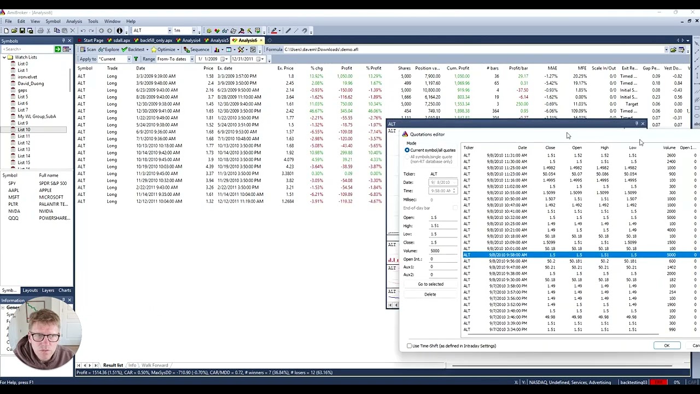
Task: Open the Apply to *Current dropdown
Action: click(x=129, y=59)
